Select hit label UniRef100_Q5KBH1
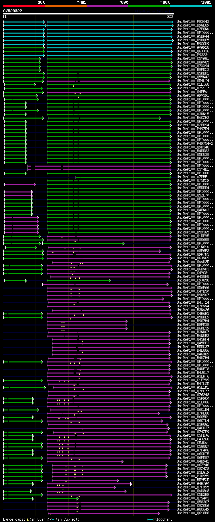Screen dimensions: 215x522 tap(193, 73)
